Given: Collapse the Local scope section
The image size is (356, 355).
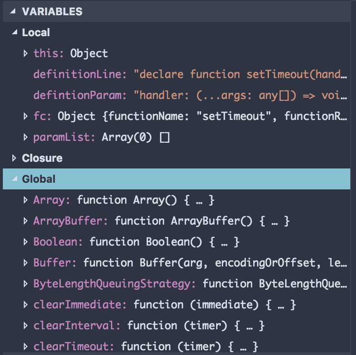Looking at the screenshot, I should 13,33.
